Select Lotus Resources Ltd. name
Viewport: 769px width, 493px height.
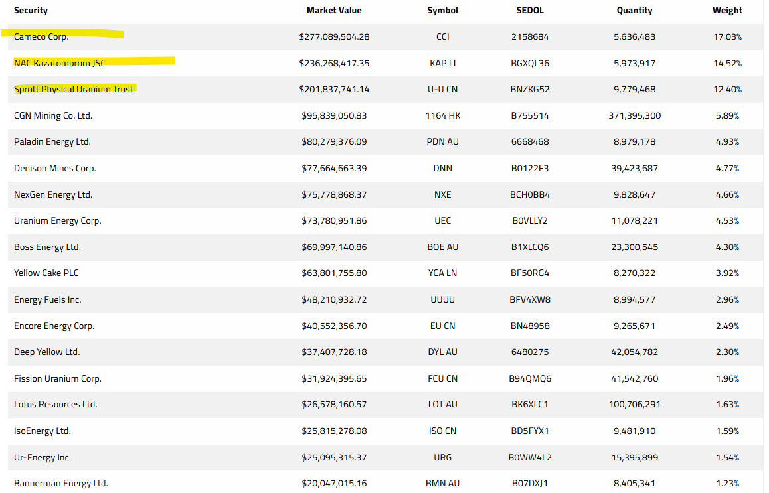tap(55, 404)
